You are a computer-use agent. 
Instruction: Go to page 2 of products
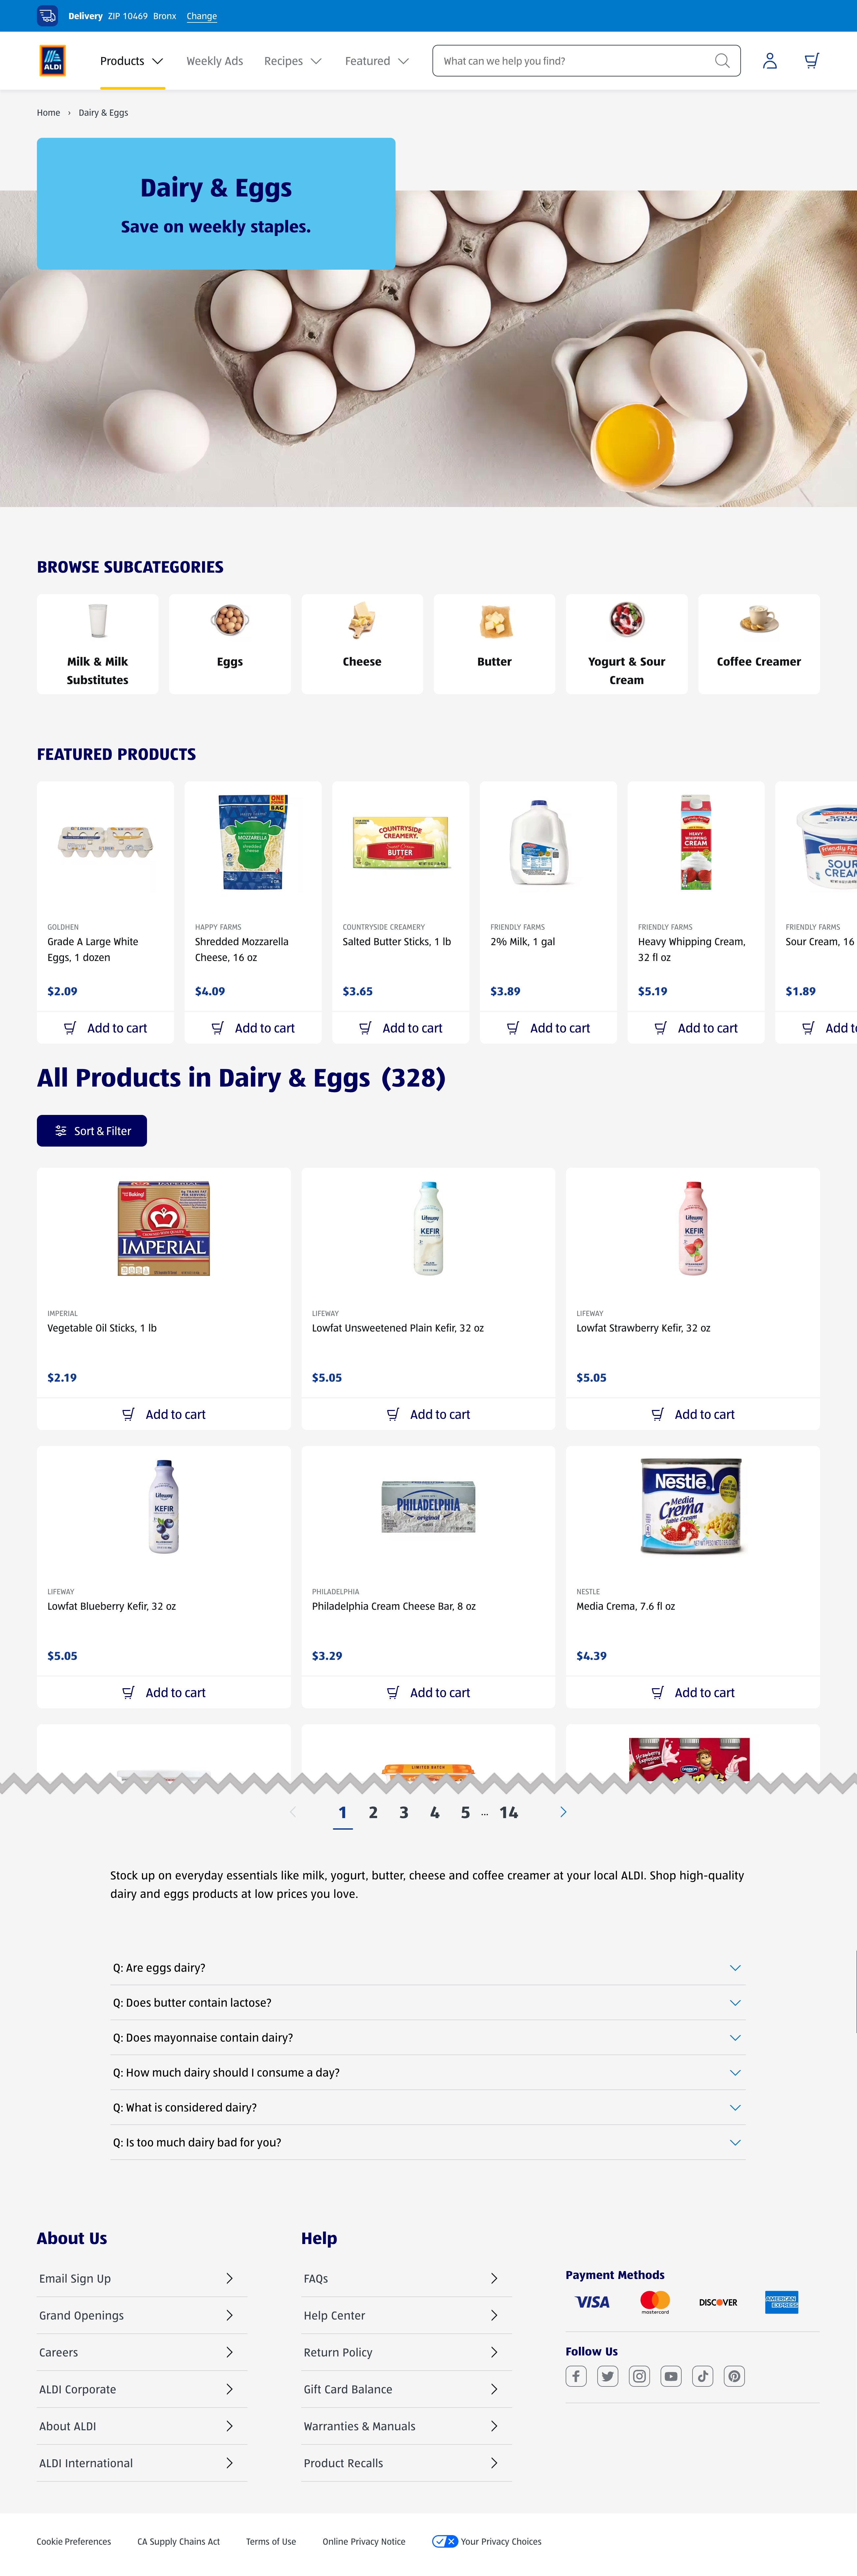click(373, 1812)
